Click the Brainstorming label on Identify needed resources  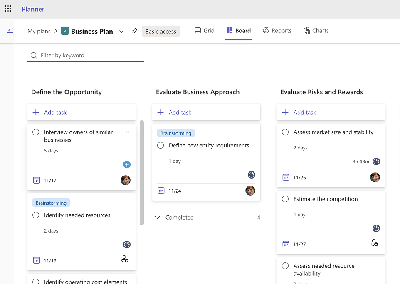coord(51,203)
